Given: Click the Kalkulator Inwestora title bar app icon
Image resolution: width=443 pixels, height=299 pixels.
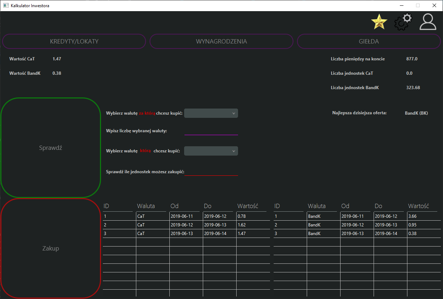Looking at the screenshot, I should [x=6, y=6].
